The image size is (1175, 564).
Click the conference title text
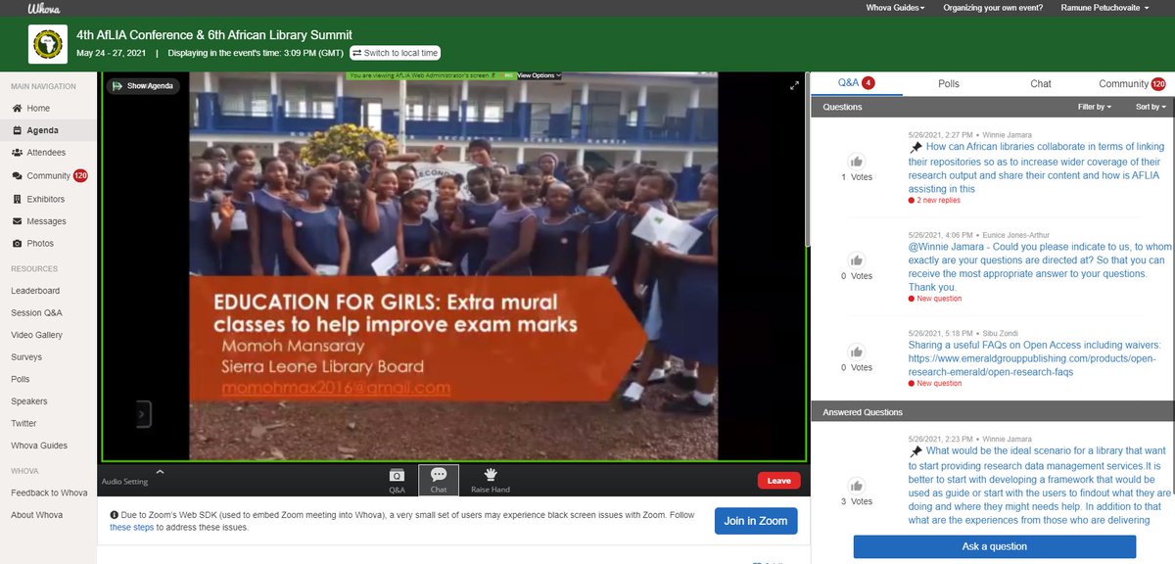point(214,34)
